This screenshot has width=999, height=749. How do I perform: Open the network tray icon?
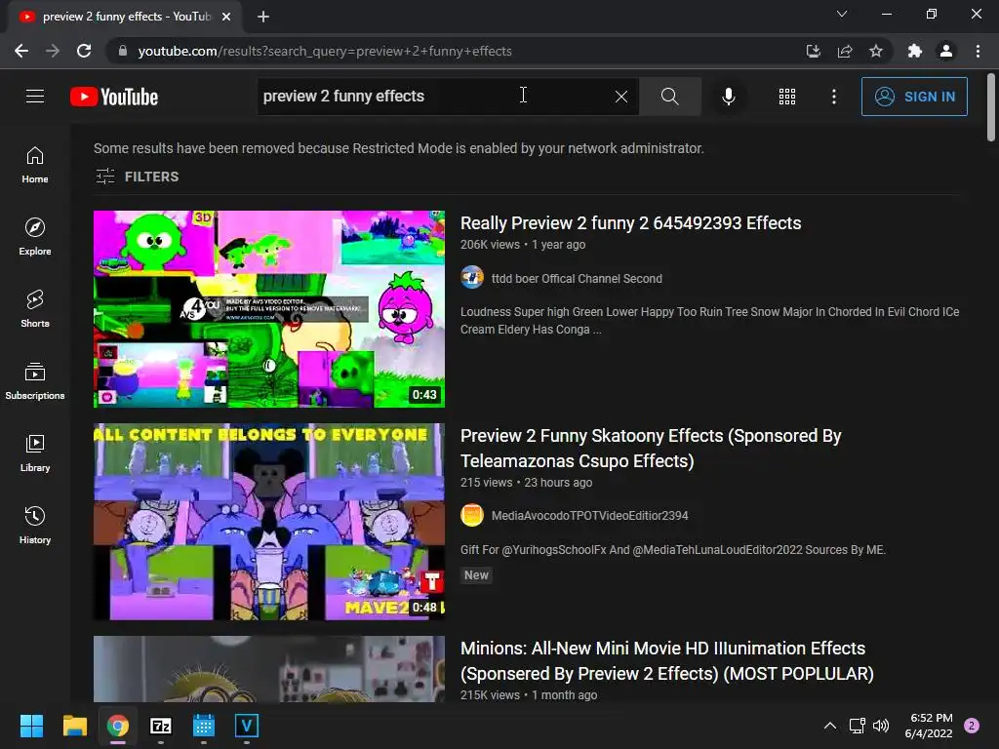tap(857, 726)
